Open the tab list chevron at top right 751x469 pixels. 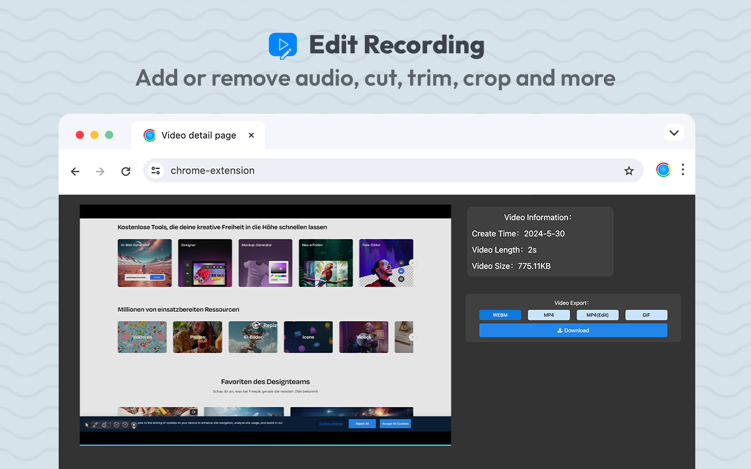coord(674,132)
